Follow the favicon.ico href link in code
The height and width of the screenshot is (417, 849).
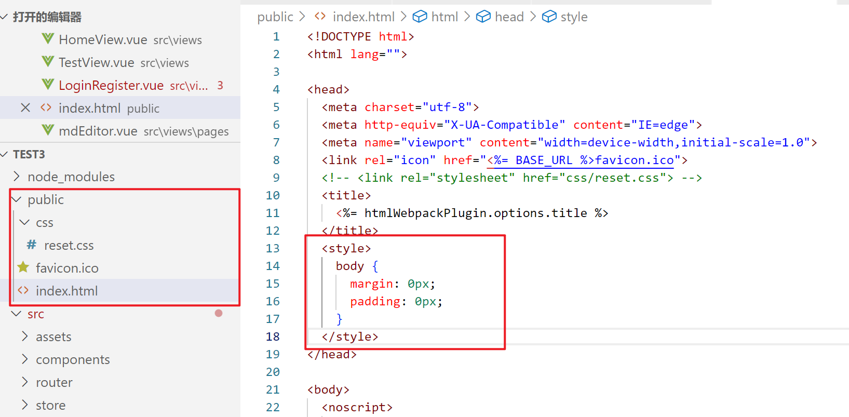(x=580, y=160)
